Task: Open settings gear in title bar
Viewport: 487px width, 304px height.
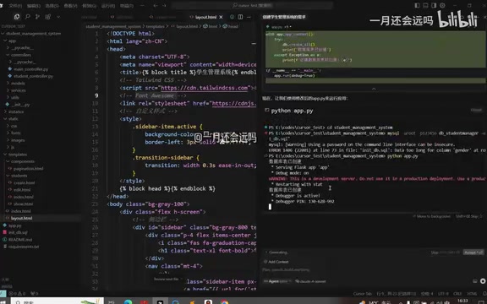Action: click(x=442, y=5)
